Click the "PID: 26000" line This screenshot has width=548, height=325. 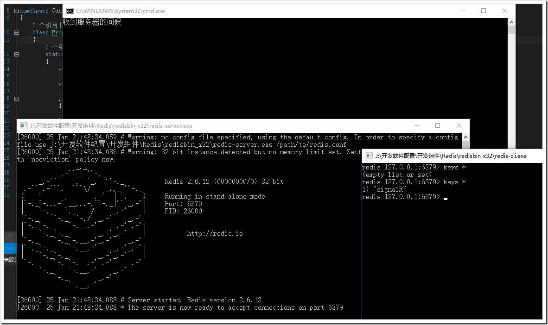click(183, 211)
